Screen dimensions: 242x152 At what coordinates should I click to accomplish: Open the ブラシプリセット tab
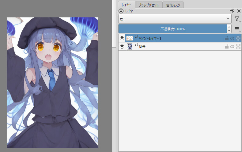149,5
